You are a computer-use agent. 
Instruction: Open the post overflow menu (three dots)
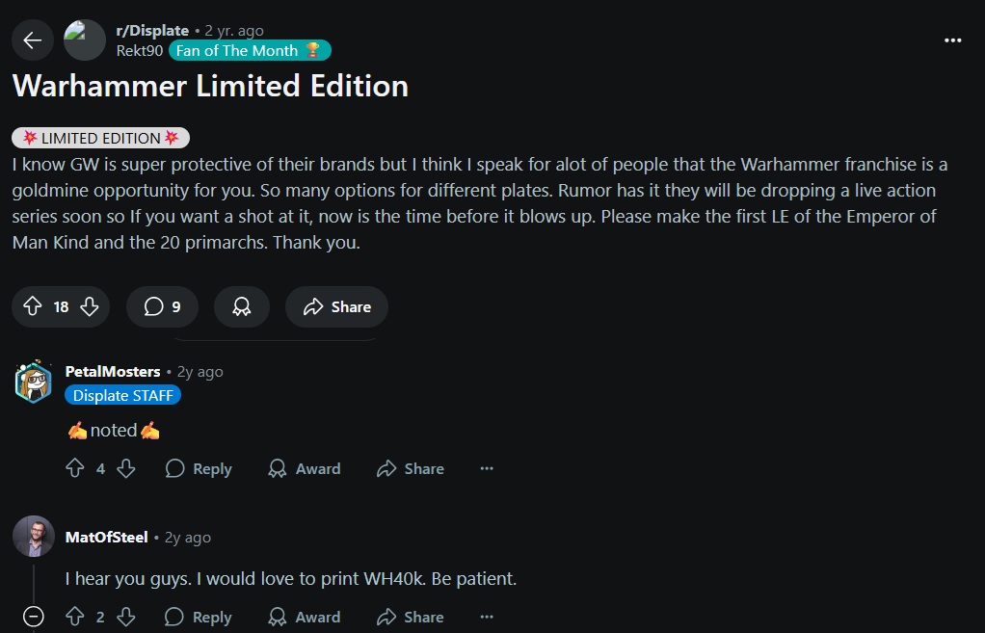(x=952, y=40)
